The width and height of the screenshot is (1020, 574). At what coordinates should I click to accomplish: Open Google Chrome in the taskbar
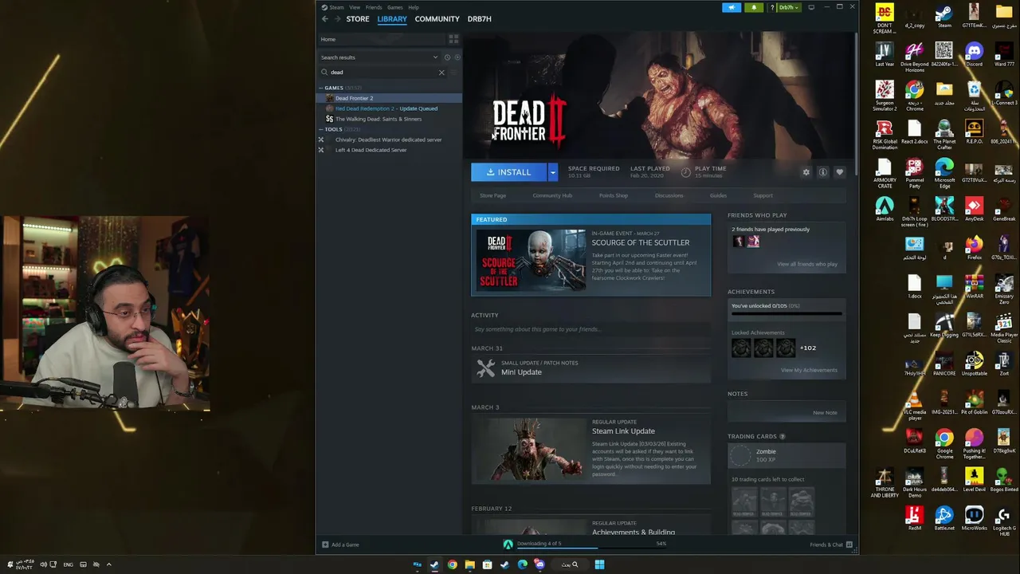452,564
